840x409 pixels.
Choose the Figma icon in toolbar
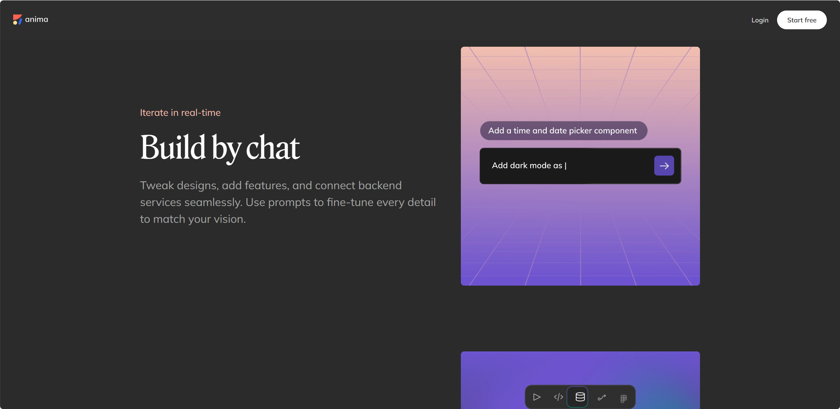[x=623, y=398]
